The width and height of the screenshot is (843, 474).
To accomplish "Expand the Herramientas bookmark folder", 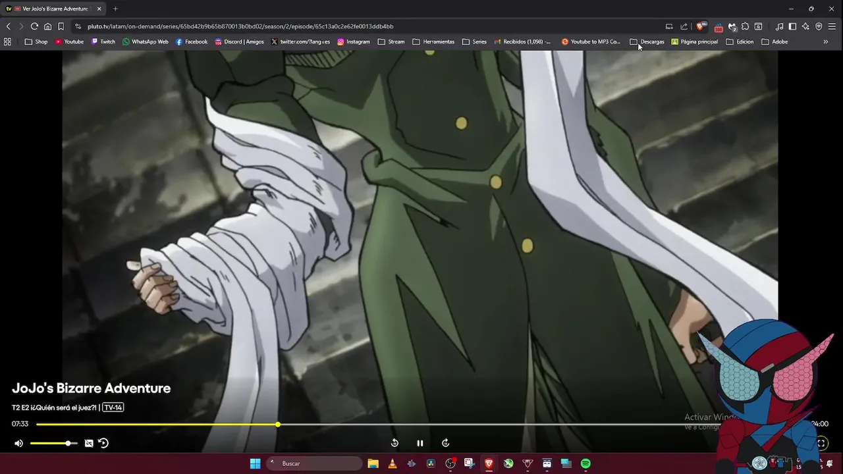I will [433, 41].
